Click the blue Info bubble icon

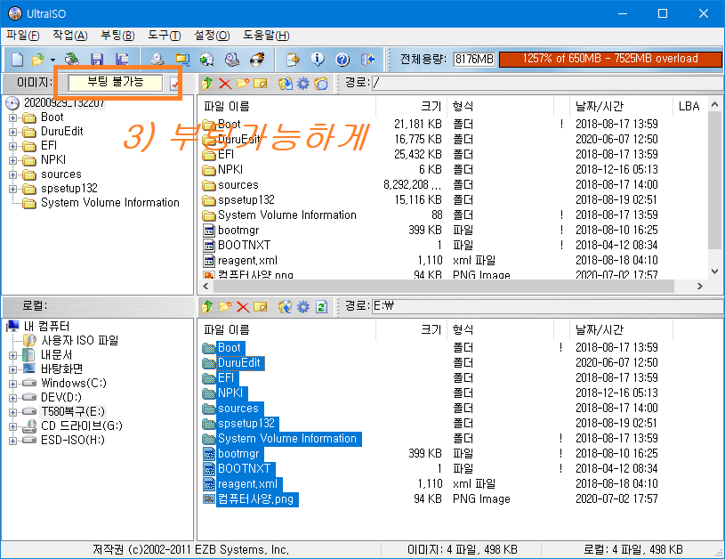click(318, 60)
